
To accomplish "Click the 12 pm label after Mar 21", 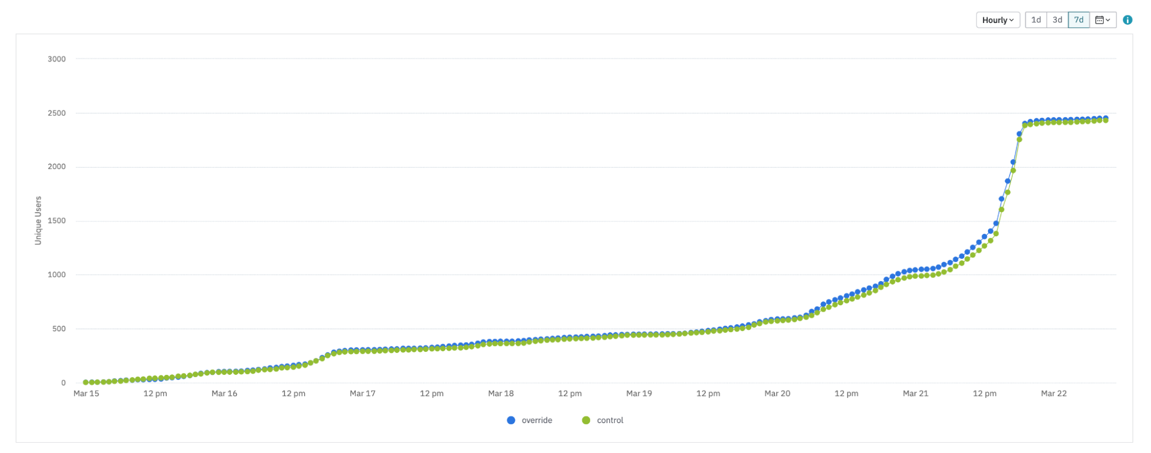I will coord(985,394).
